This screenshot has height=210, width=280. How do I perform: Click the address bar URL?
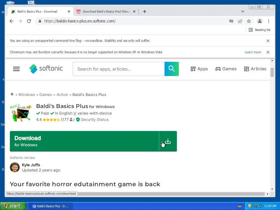[x=80, y=21]
